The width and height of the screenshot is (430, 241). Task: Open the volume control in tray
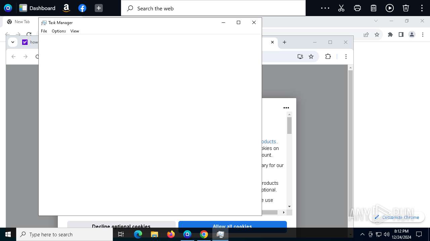[x=387, y=234]
